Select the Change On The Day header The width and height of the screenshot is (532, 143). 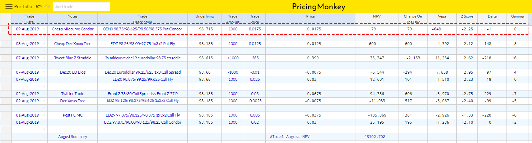click(x=413, y=19)
